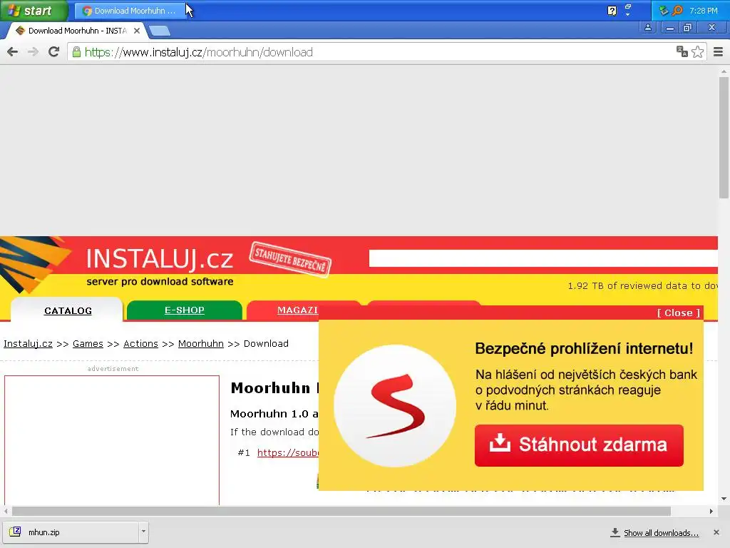Click the vertical scrollbar up arrow

click(x=724, y=71)
